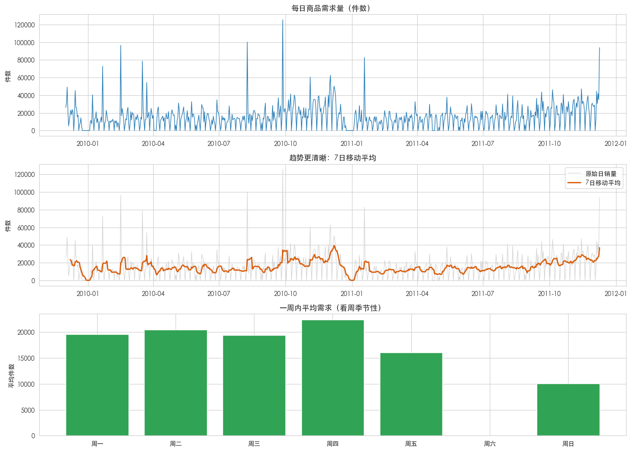
Task: Click the "5000" tick on the weekly chart
Action: [x=28, y=410]
